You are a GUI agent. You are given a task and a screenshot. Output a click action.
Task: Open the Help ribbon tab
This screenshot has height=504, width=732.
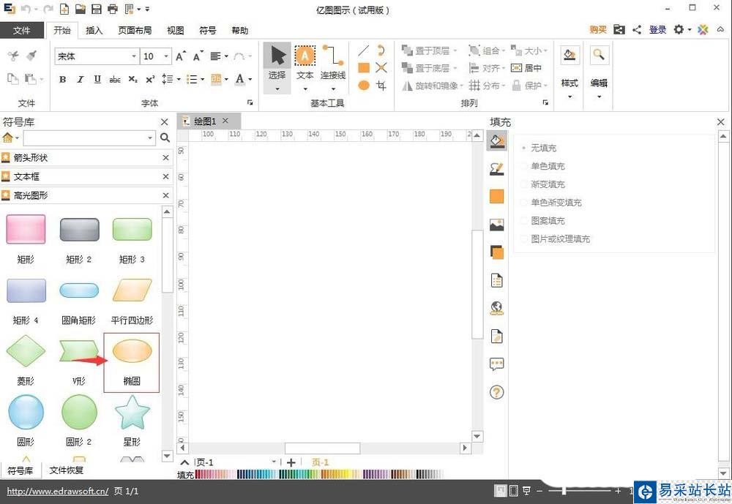pos(240,30)
